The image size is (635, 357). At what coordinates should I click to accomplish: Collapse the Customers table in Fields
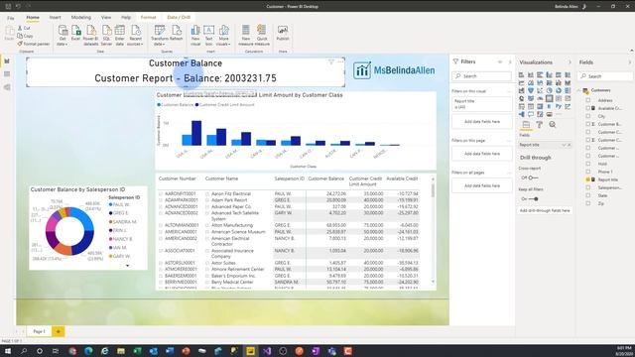[579, 90]
